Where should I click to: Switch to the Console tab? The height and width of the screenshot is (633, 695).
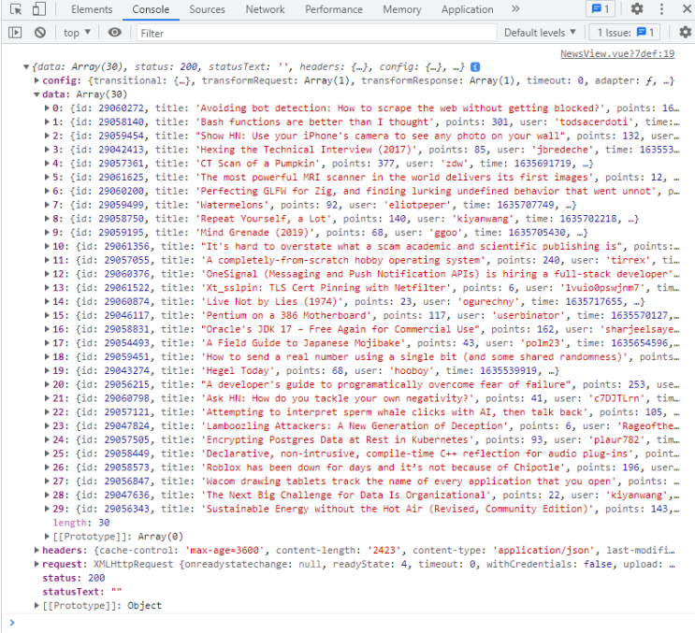(151, 9)
